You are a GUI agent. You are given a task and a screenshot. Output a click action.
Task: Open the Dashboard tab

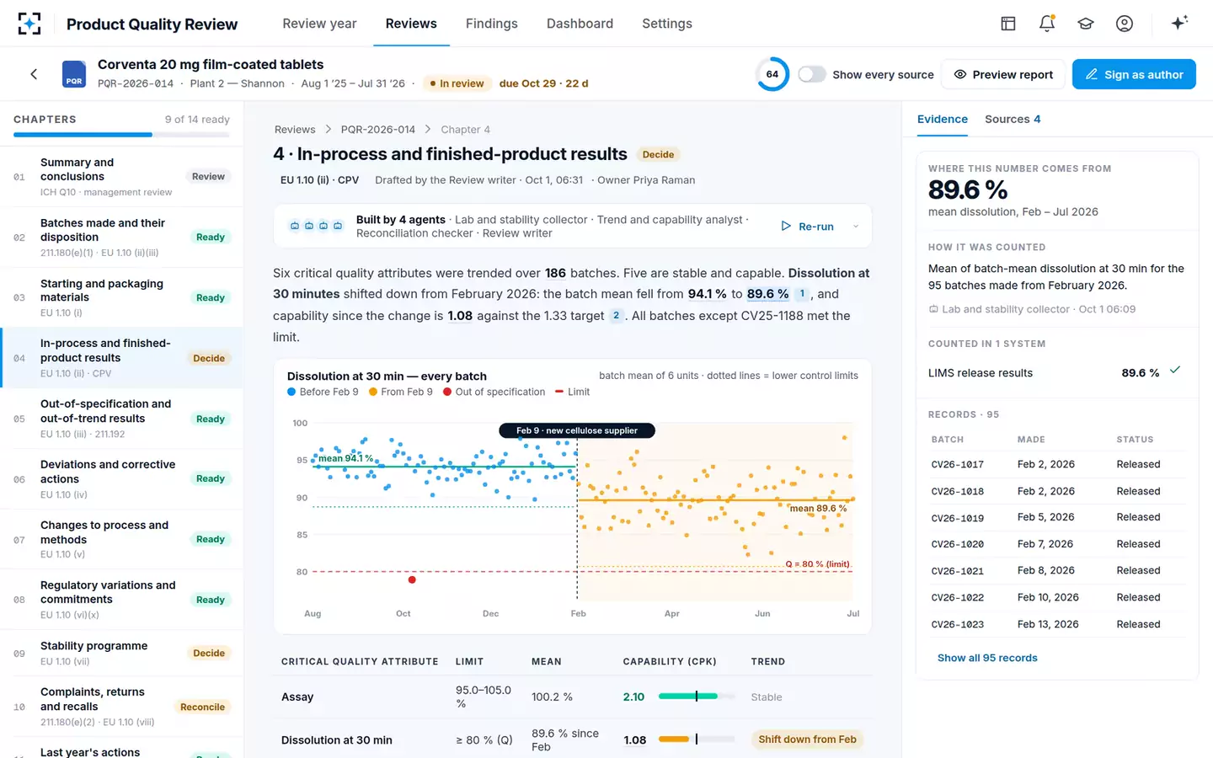(x=580, y=24)
